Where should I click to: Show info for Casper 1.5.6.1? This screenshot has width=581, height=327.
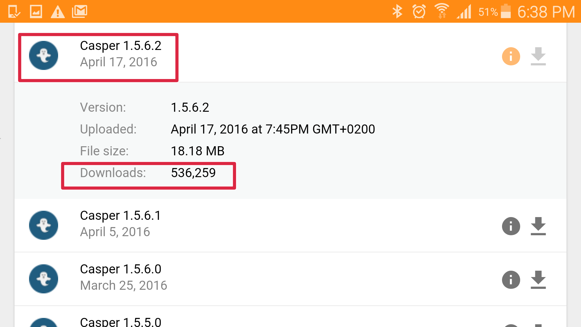511,226
